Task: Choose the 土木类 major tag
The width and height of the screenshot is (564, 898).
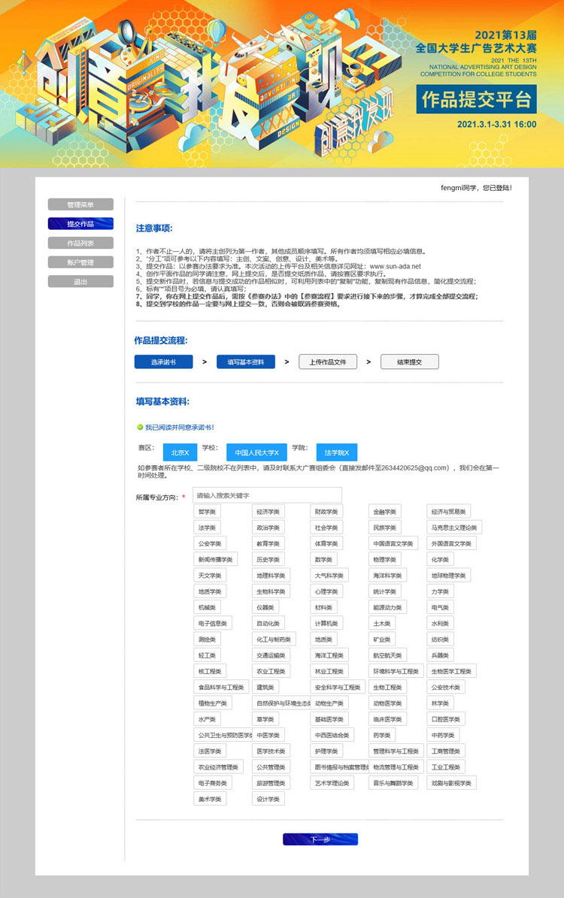Action: tap(382, 624)
